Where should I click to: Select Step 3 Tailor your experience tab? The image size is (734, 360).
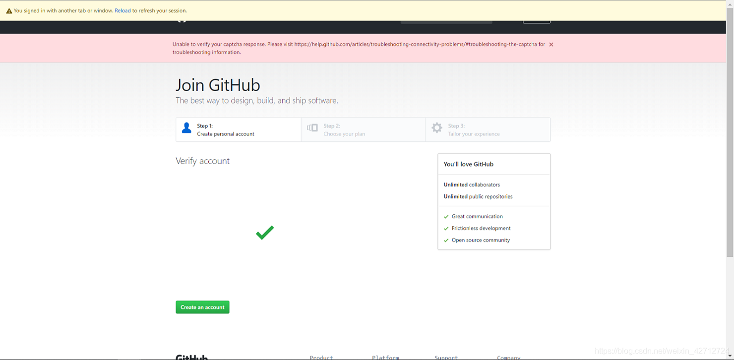(x=488, y=130)
